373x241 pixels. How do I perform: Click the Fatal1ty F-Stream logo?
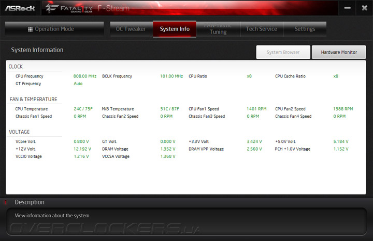point(88,8)
